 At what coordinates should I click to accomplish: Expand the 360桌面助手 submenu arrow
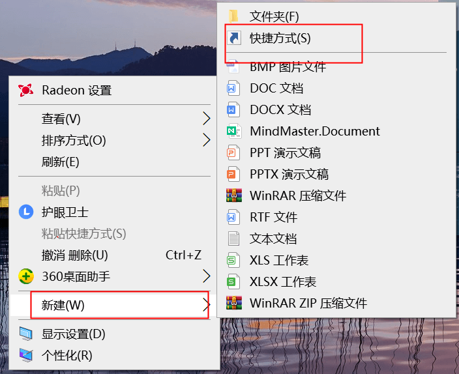tap(207, 276)
